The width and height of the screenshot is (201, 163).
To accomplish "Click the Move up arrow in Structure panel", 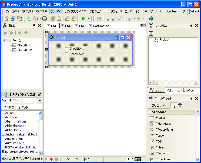I will tap(20, 33).
